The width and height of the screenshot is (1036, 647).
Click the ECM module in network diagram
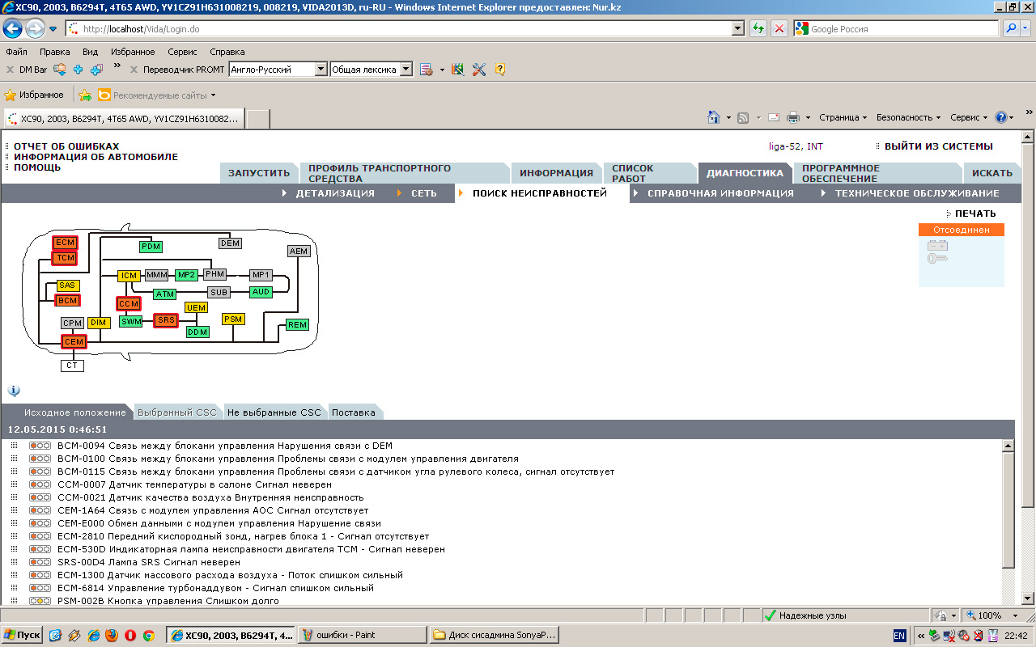[x=66, y=243]
